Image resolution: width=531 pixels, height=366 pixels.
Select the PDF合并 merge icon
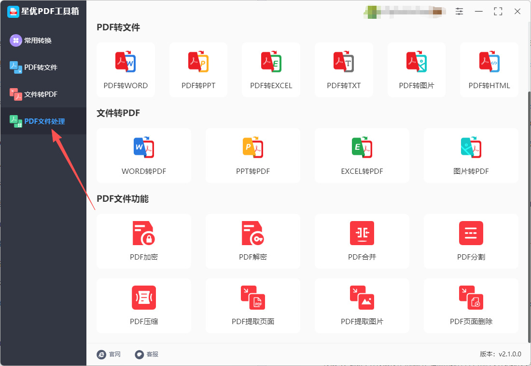point(362,233)
